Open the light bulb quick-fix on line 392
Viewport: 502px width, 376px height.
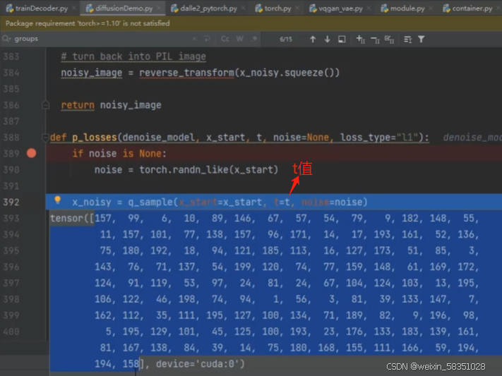pos(58,200)
